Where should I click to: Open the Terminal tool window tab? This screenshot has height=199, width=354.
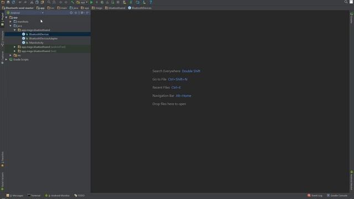coord(34,196)
